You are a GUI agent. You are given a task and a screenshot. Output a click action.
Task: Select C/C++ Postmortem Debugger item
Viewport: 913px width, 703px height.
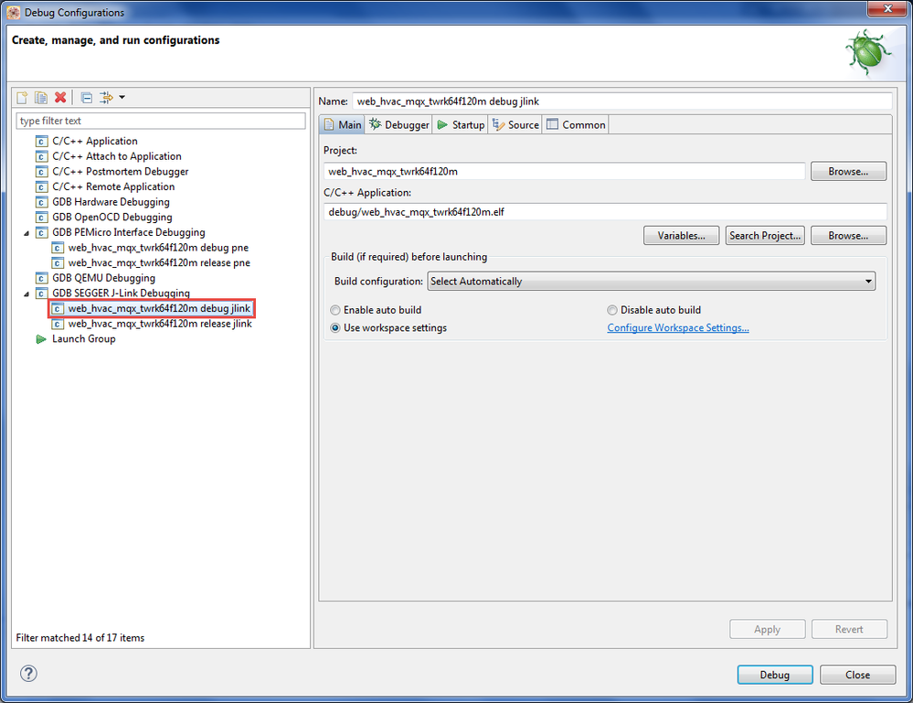[x=120, y=171]
